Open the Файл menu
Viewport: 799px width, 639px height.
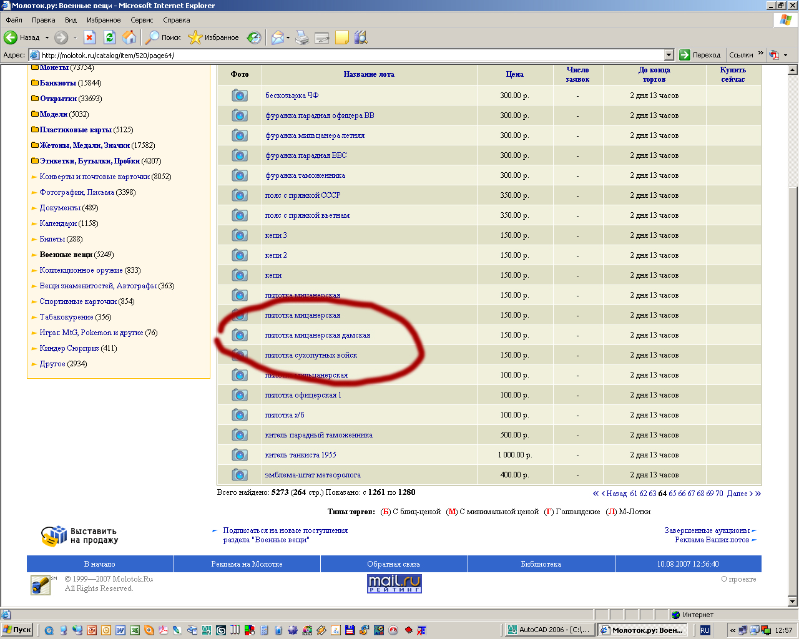14,20
